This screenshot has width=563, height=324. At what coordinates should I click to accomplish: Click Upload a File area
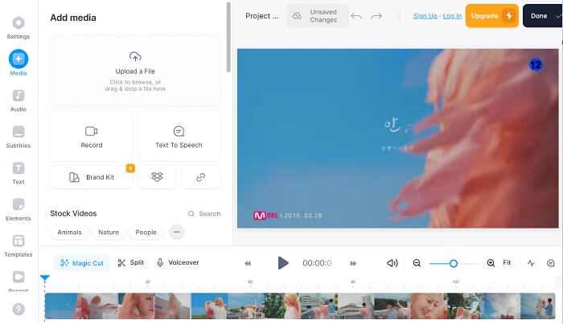click(135, 71)
